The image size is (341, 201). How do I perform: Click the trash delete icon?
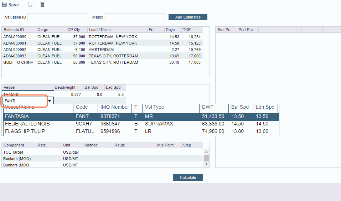coord(42,5)
